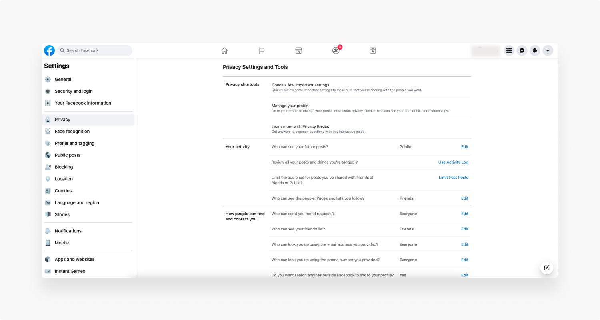The width and height of the screenshot is (600, 320).
Task: Click the Notifications bell icon in sidebar
Action: click(48, 231)
